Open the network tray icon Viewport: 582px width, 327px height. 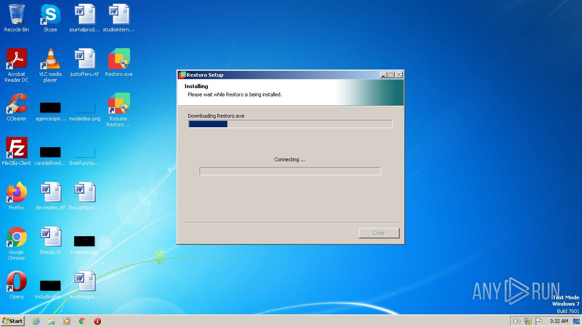pyautogui.click(x=528, y=321)
